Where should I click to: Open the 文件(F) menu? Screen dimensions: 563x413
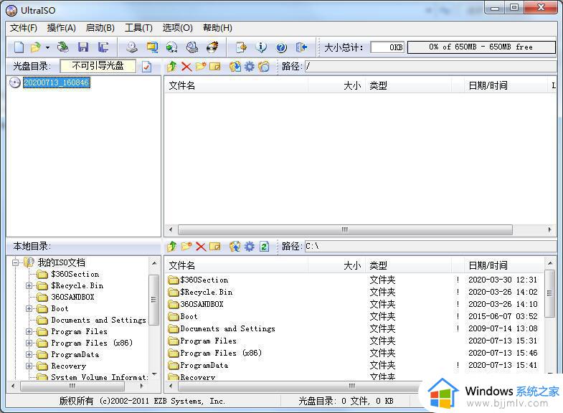[x=24, y=28]
